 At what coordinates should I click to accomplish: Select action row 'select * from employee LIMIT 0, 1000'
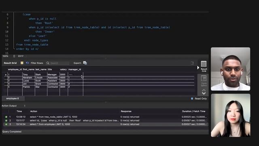105,124
